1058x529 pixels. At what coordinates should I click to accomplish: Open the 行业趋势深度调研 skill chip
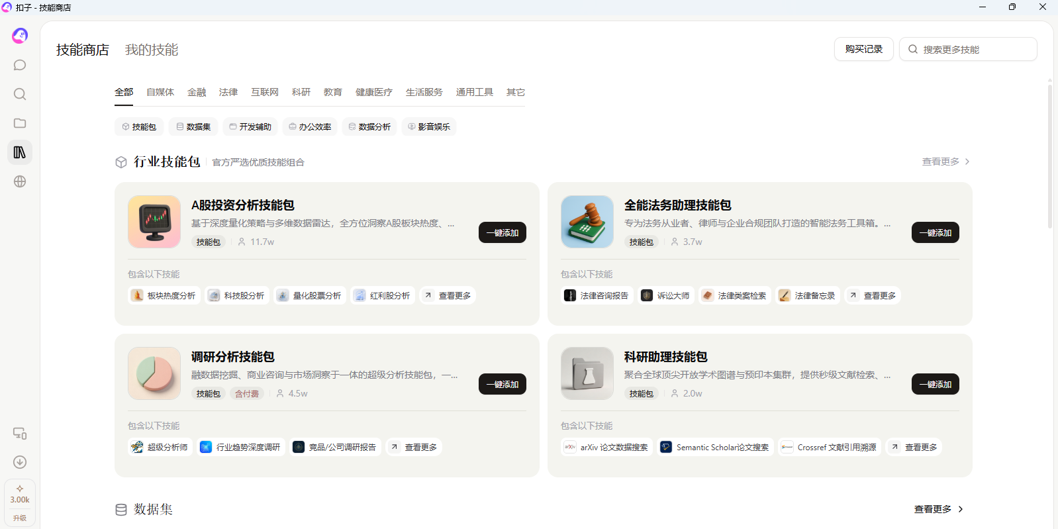point(241,447)
